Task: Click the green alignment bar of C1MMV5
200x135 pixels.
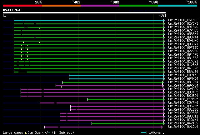Action: click(x=125, y=100)
